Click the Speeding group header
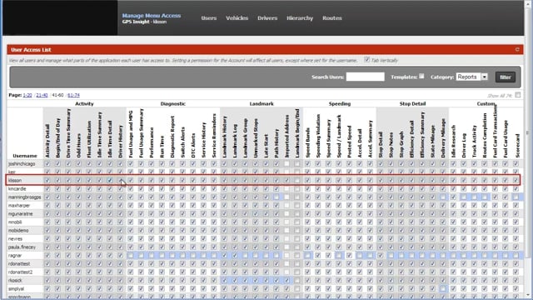Viewport: 533px width, 300px height. click(x=340, y=103)
